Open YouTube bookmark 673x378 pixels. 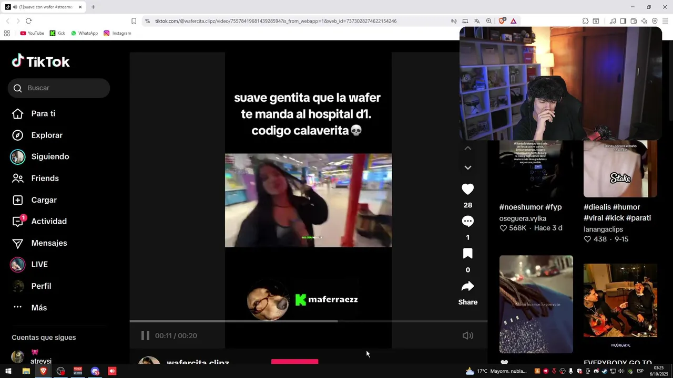[32, 33]
